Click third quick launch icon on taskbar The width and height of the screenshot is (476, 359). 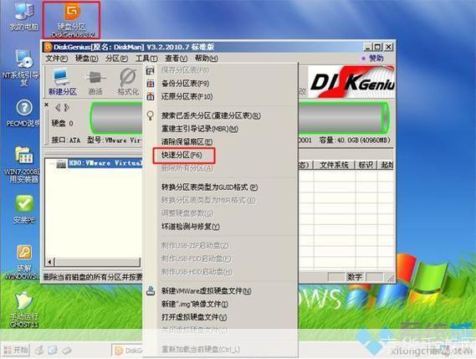(66, 351)
